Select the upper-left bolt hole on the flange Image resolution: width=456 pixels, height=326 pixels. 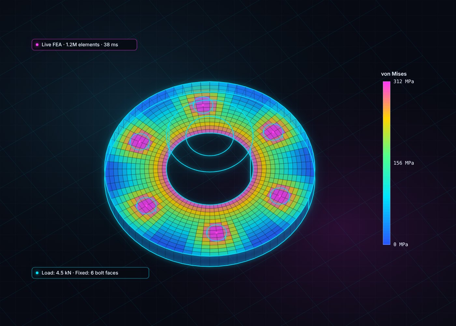[x=140, y=142]
